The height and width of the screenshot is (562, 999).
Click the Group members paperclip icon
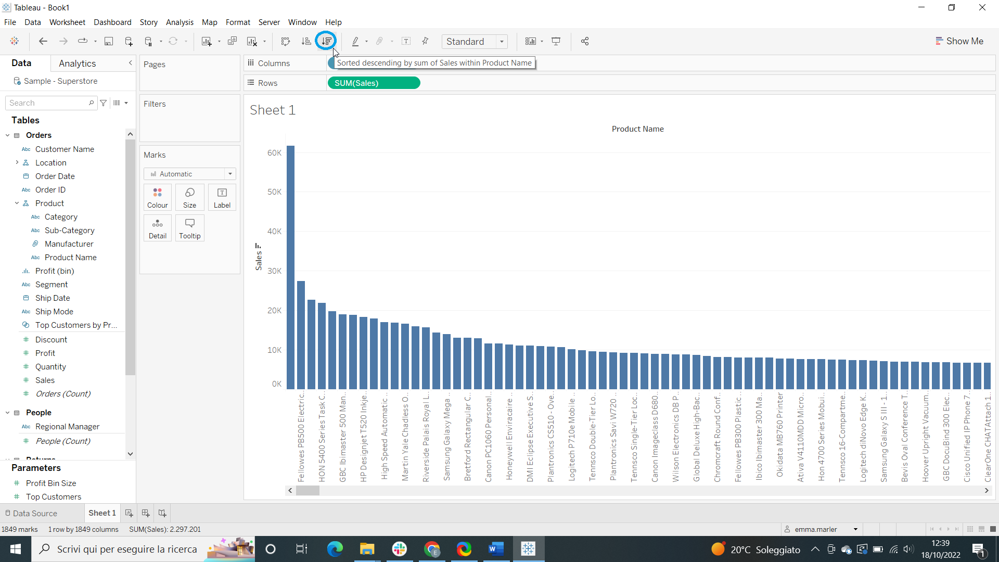click(380, 41)
